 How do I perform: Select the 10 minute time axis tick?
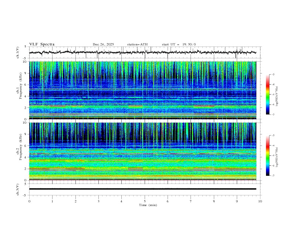[260, 201]
